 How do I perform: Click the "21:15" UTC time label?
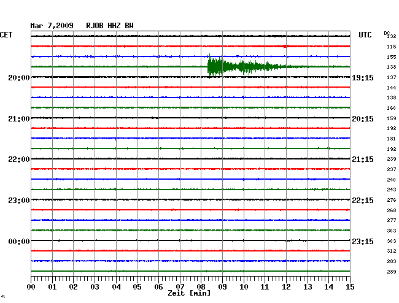point(363,159)
